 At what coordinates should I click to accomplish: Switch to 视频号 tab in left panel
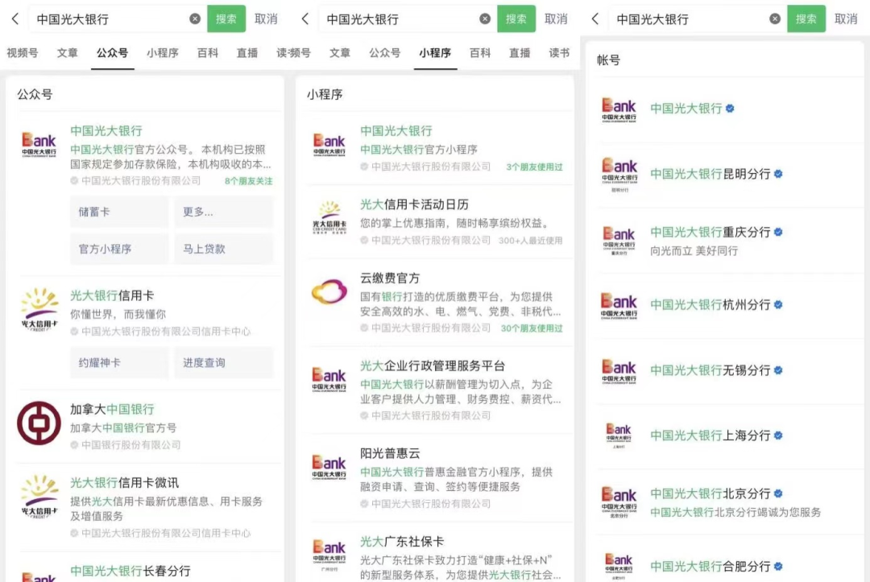click(23, 52)
